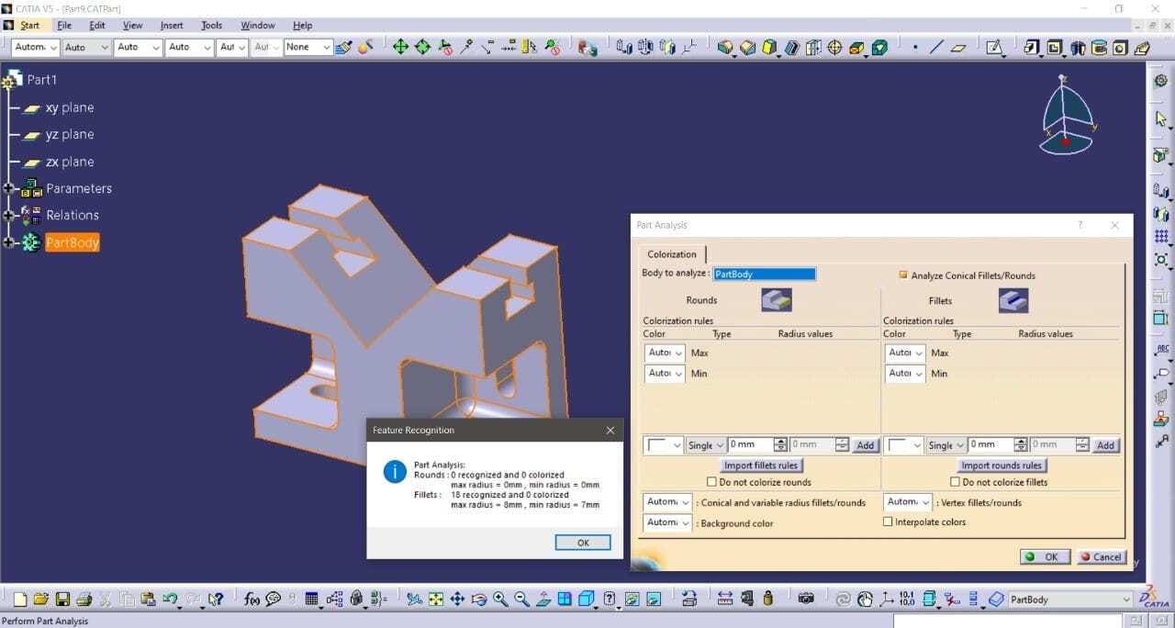
Task: Open the Background color dropdown
Action: 667,522
